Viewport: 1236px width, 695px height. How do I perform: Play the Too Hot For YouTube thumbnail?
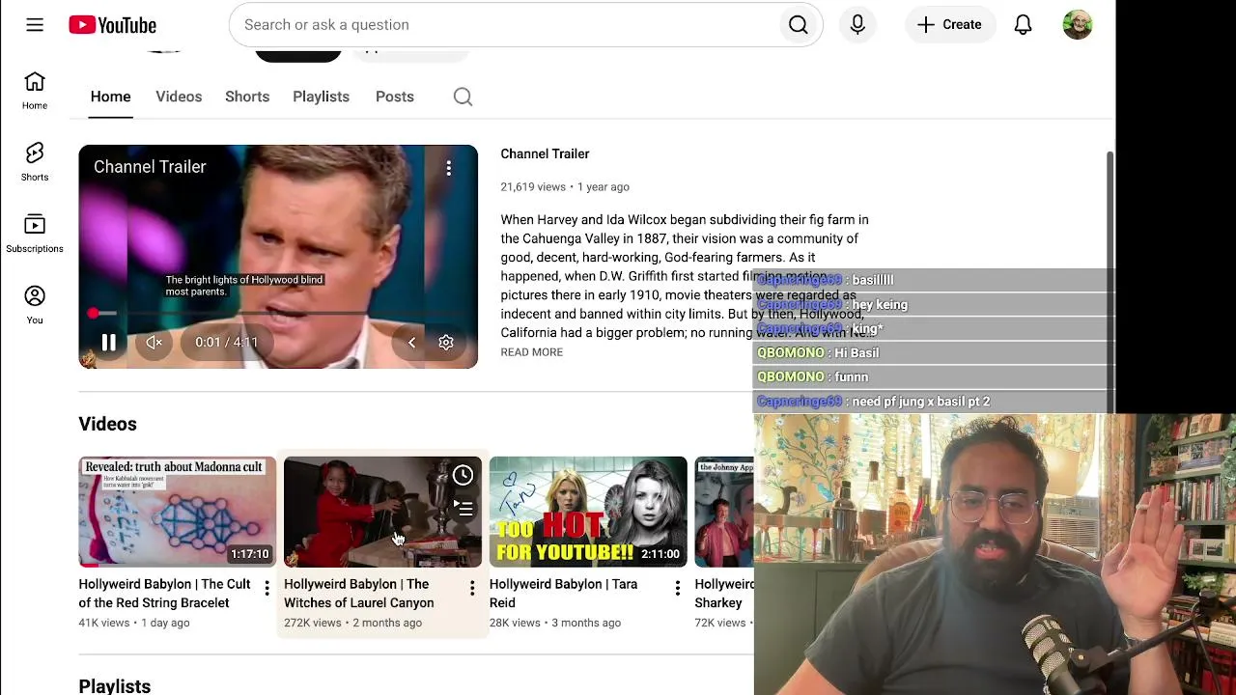point(588,512)
